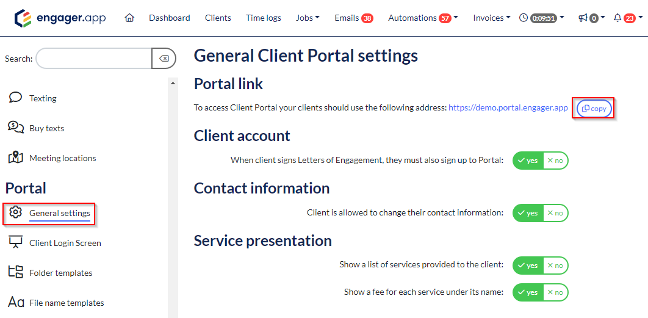
Task: Open the Clients page
Action: (x=218, y=18)
